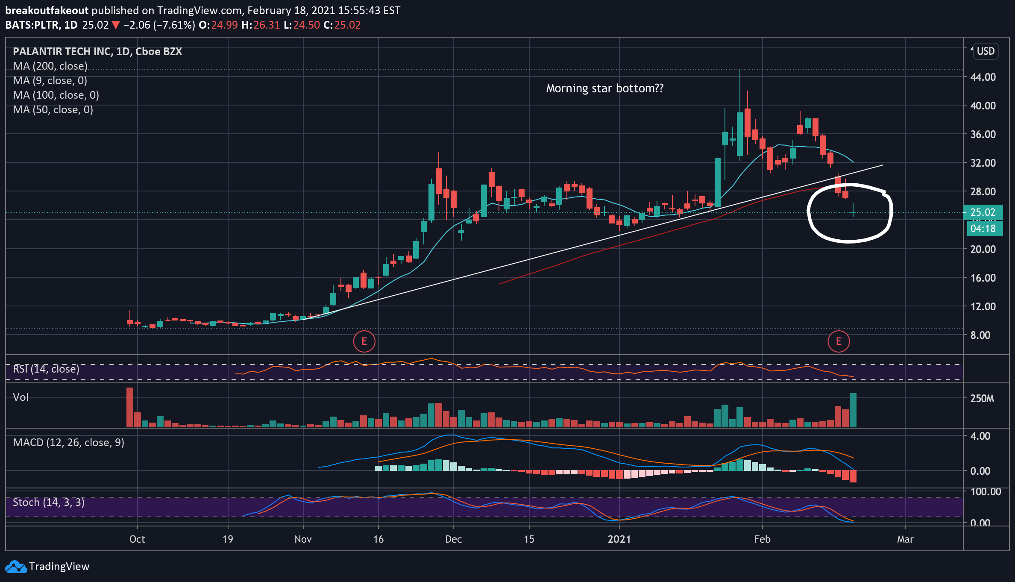Click the BATS:PLTR, 1D symbol text
Image resolution: width=1015 pixels, height=582 pixels.
pos(41,25)
